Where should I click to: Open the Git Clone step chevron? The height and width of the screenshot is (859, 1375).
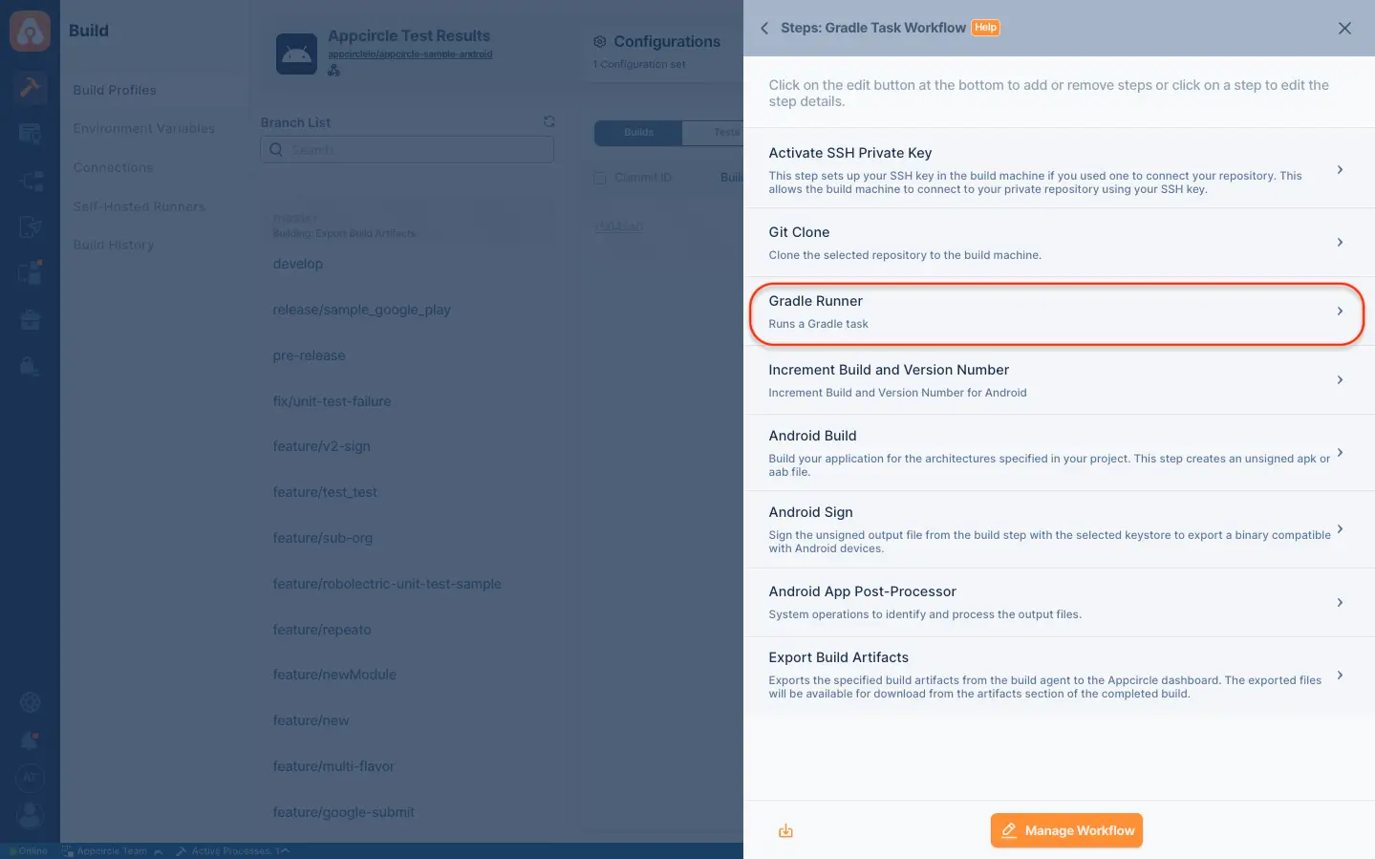(1340, 243)
